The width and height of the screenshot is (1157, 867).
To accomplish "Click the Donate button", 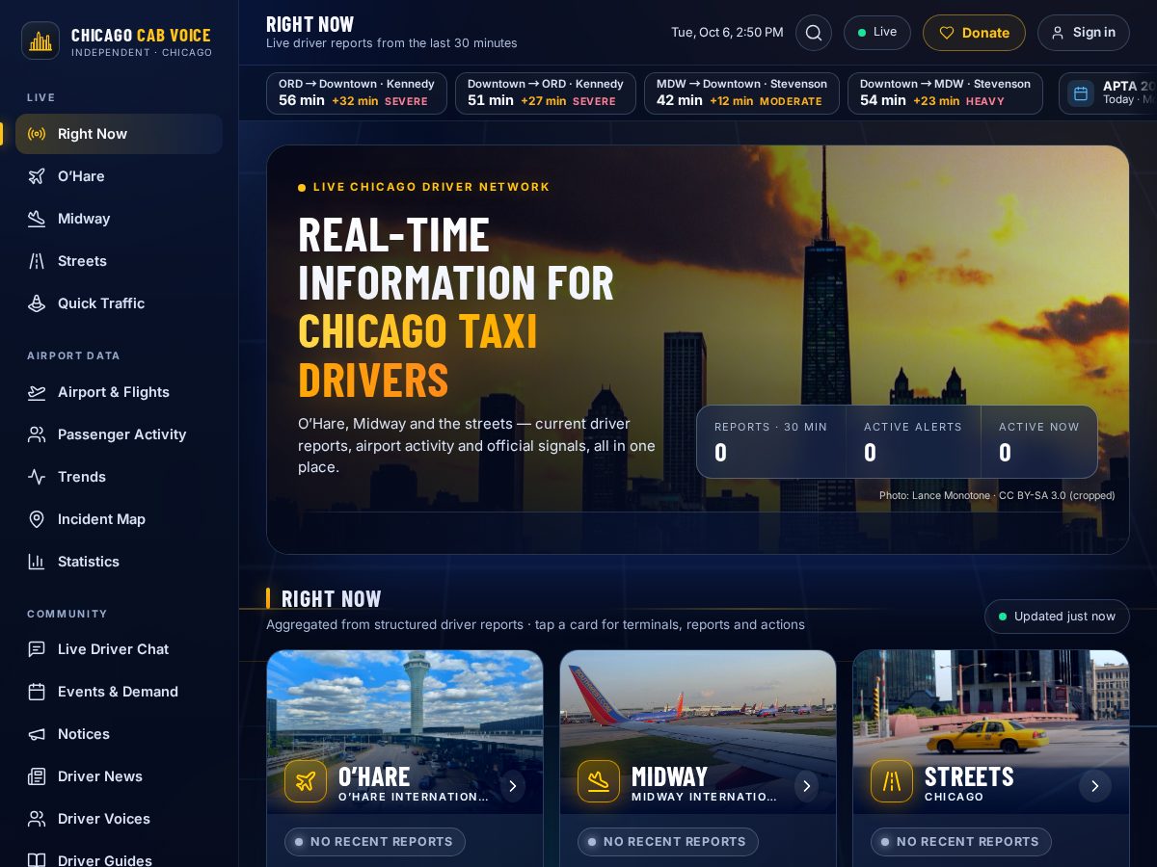I will click(x=974, y=33).
